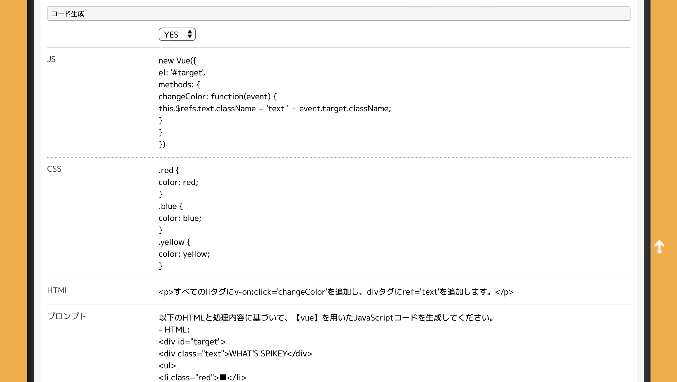Click the CSS row label
Viewport: 677px width, 382px height.
(x=54, y=169)
